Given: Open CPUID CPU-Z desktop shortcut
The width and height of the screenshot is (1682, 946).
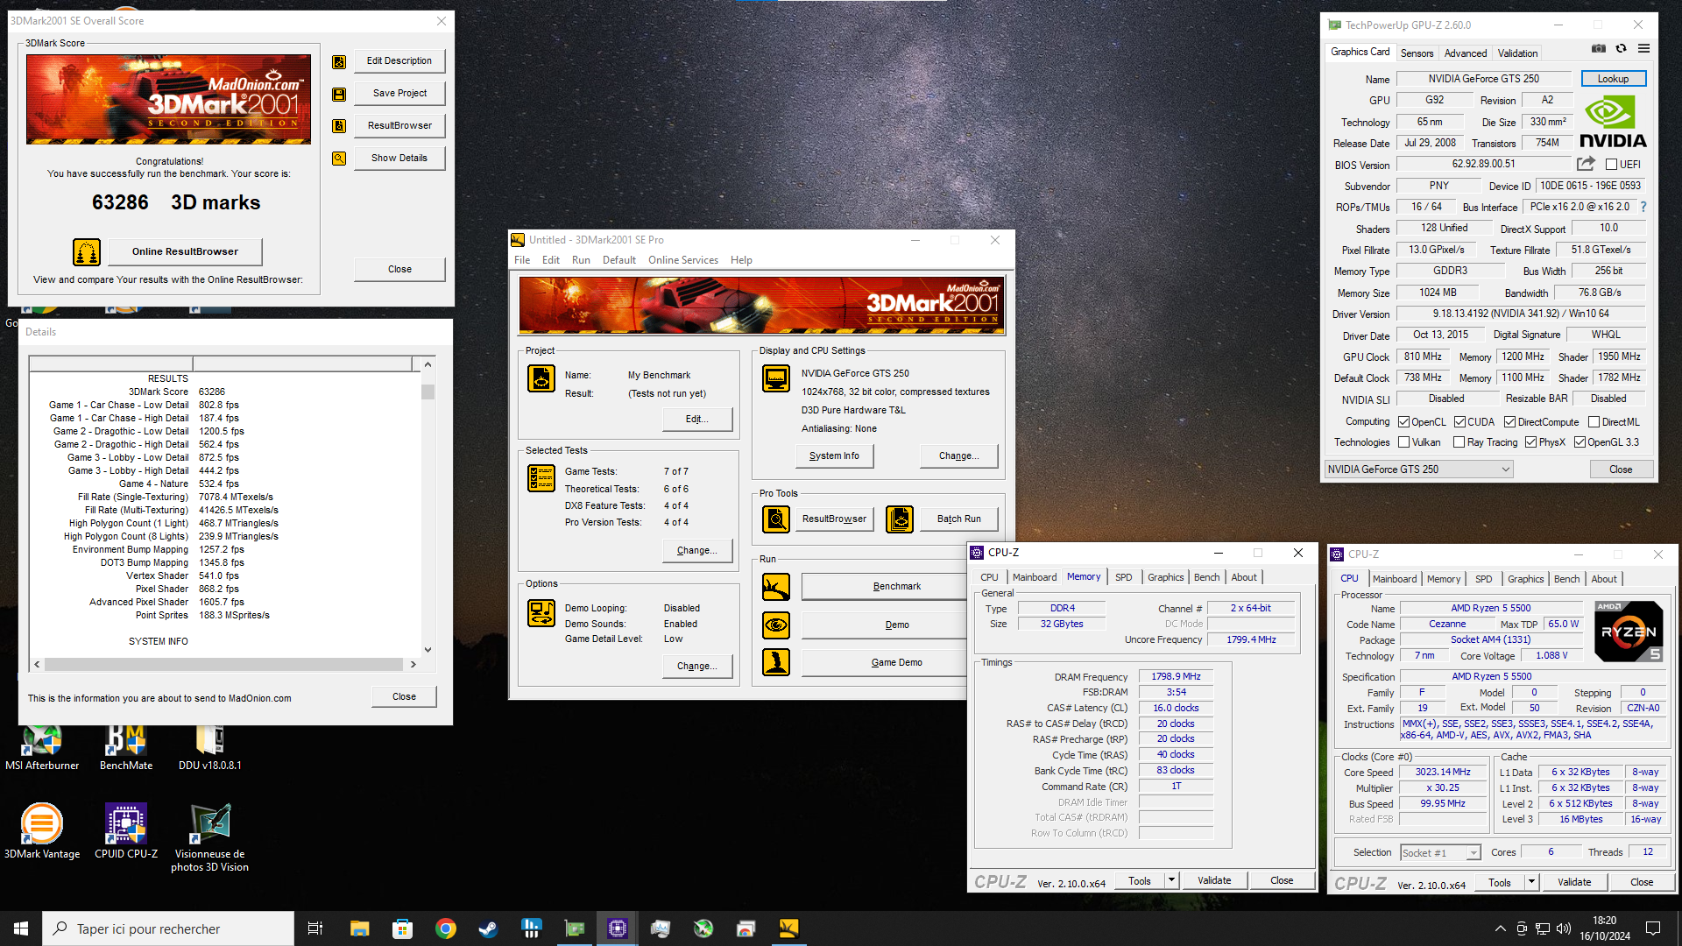Looking at the screenshot, I should click(x=126, y=832).
